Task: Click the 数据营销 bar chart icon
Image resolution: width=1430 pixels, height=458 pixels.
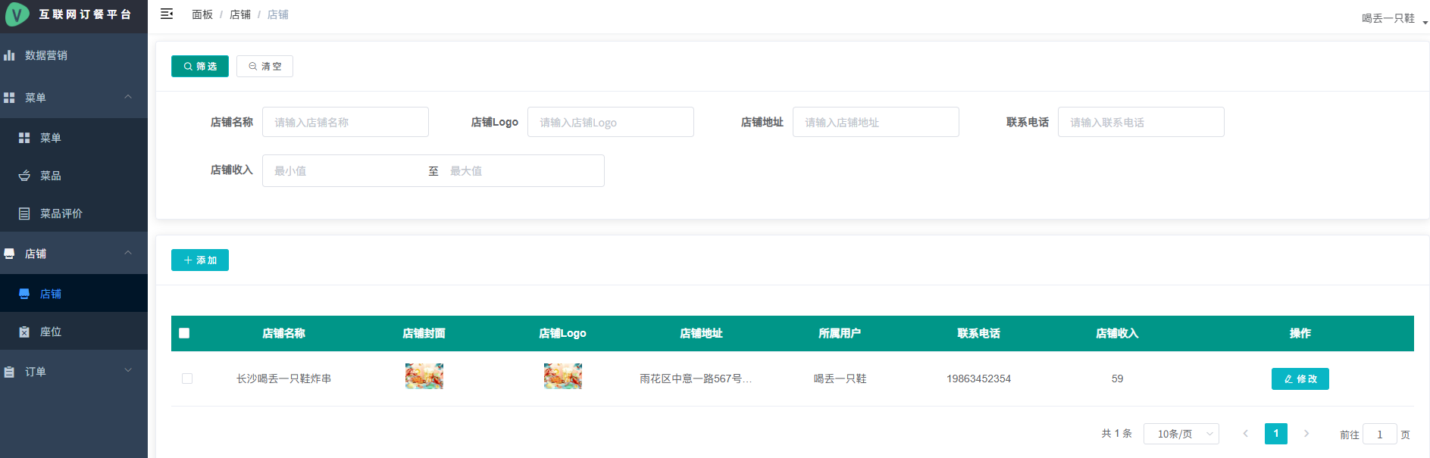Action: point(9,55)
